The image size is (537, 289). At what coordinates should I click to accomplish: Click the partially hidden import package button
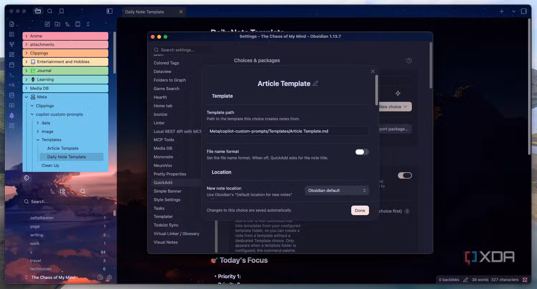395,129
